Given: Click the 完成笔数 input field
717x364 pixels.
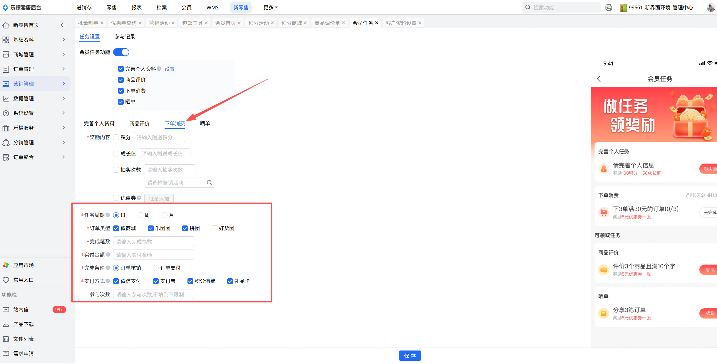Looking at the screenshot, I should point(153,242).
